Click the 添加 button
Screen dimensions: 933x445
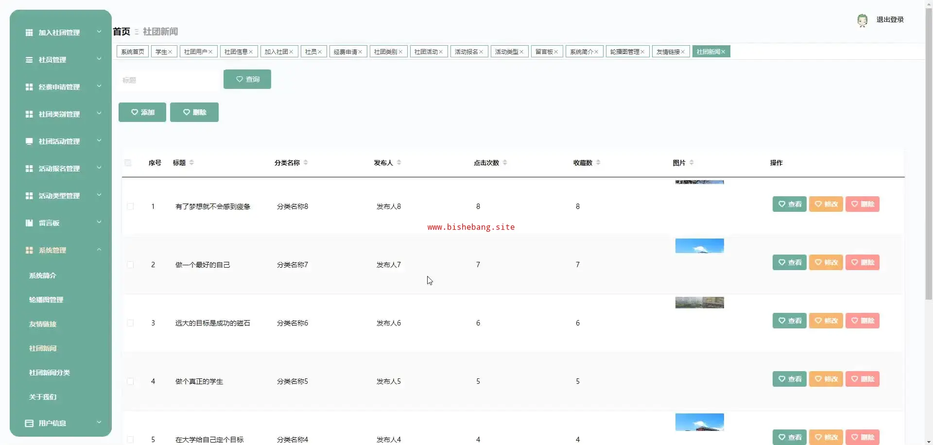point(142,112)
